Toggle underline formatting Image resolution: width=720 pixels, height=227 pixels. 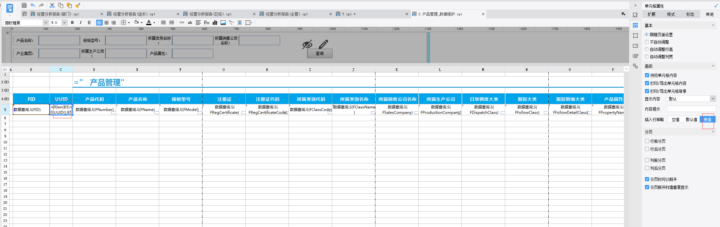click(x=89, y=23)
